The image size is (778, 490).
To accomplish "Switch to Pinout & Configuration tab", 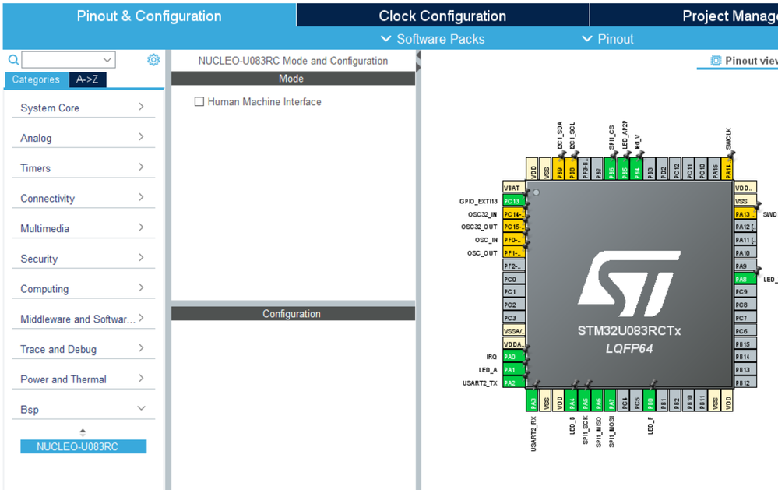I will pyautogui.click(x=150, y=16).
